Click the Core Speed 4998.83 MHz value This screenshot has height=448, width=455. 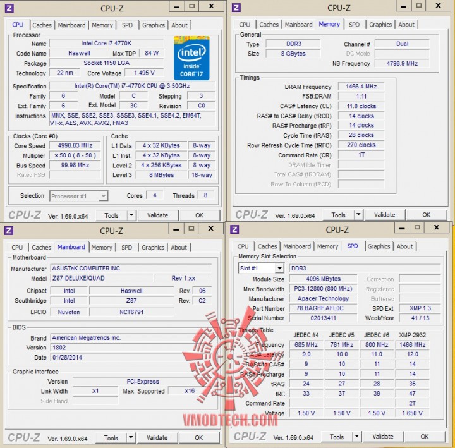75,145
